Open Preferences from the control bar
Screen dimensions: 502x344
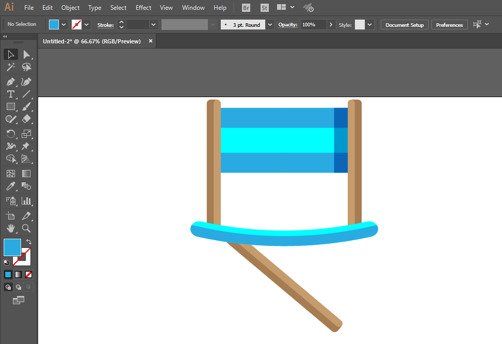click(449, 25)
